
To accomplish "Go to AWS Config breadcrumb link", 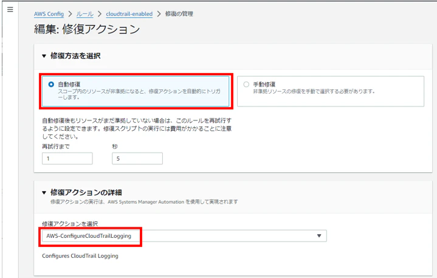I will (49, 14).
